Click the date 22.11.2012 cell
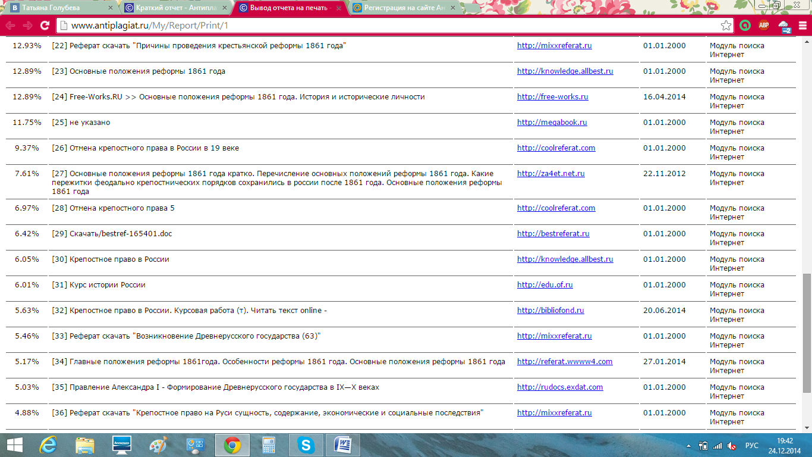812x457 pixels. click(x=664, y=174)
